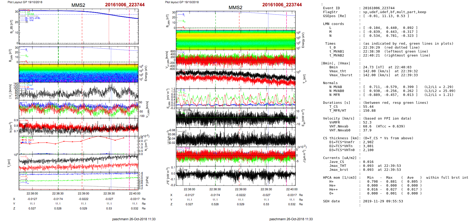
Task: Click the 22:38:30 tick on right plot time axis
Action: click(215, 189)
